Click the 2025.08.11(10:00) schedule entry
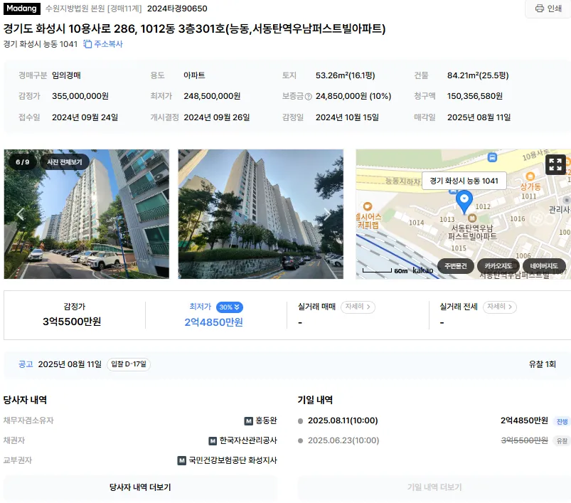Image resolution: width=571 pixels, height=503 pixels. pyautogui.click(x=343, y=420)
